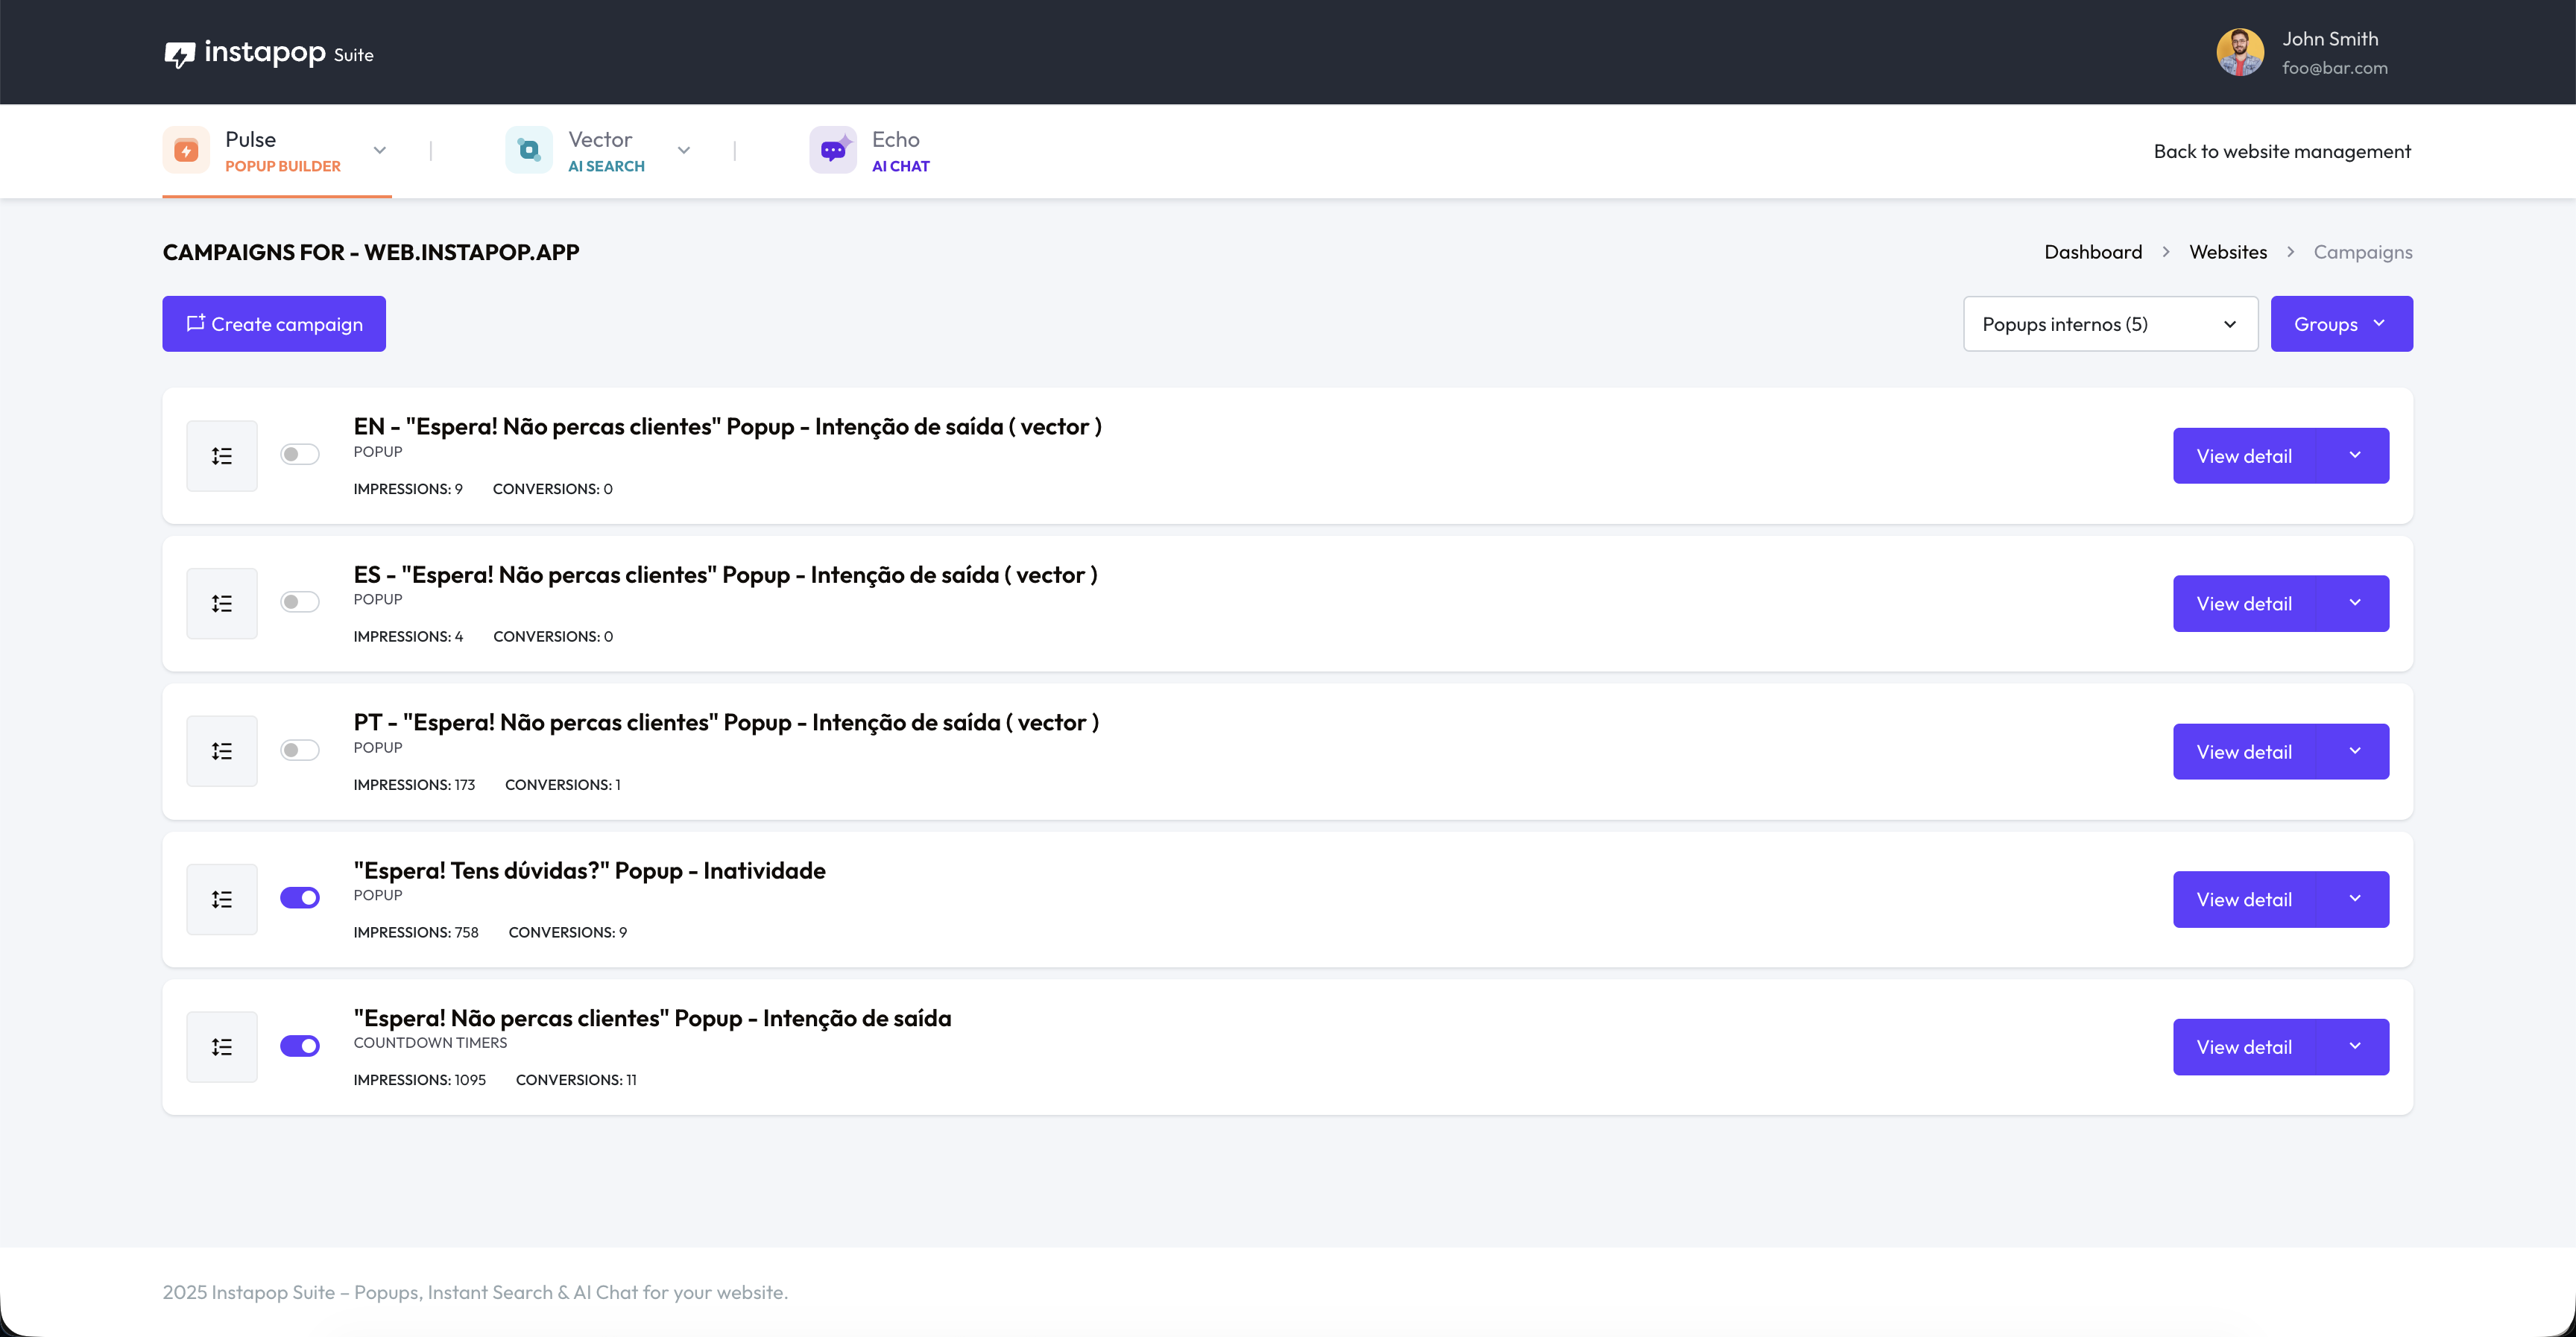Click the orange Pulse popup builder icon

[x=186, y=150]
